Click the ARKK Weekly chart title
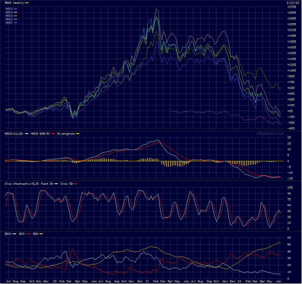 [14, 3]
